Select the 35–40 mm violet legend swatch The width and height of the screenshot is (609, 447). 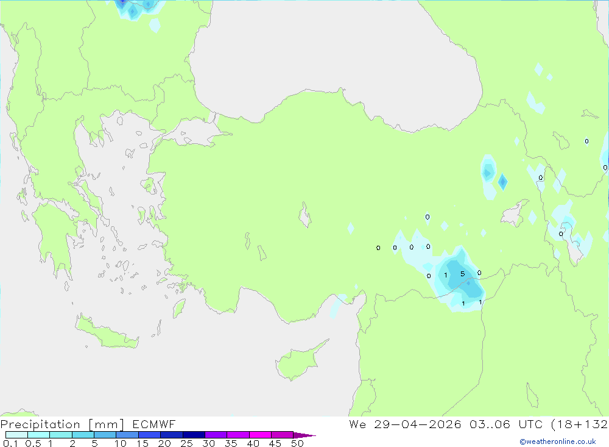point(238,435)
